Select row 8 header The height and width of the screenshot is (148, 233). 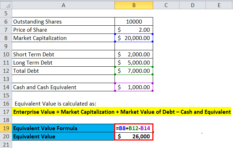tap(6, 38)
